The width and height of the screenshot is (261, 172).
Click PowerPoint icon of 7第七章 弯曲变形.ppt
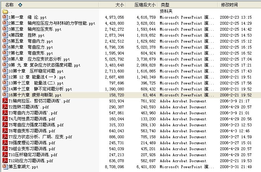(5, 53)
